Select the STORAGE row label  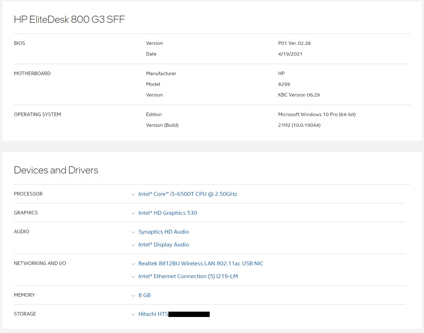coord(25,314)
